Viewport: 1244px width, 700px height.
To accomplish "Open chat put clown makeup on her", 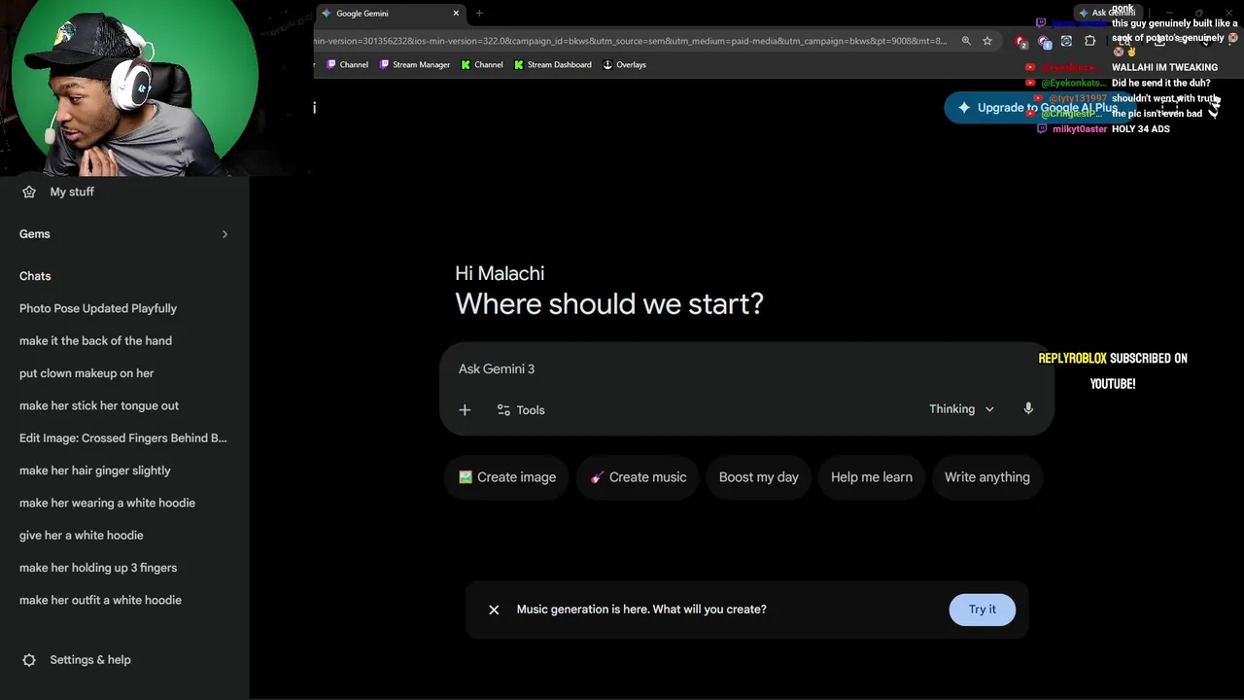I will (x=86, y=373).
